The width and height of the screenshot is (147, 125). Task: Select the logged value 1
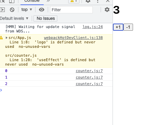point(6,77)
